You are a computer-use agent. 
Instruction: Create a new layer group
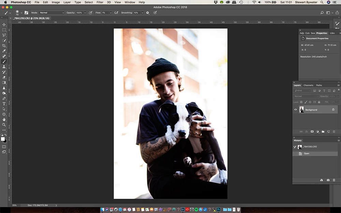(323, 132)
